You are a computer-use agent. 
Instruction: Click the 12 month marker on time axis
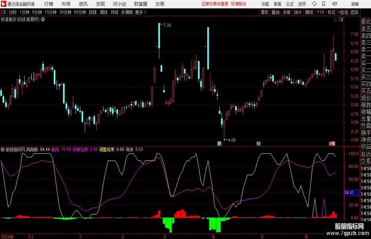pyautogui.click(x=31, y=237)
